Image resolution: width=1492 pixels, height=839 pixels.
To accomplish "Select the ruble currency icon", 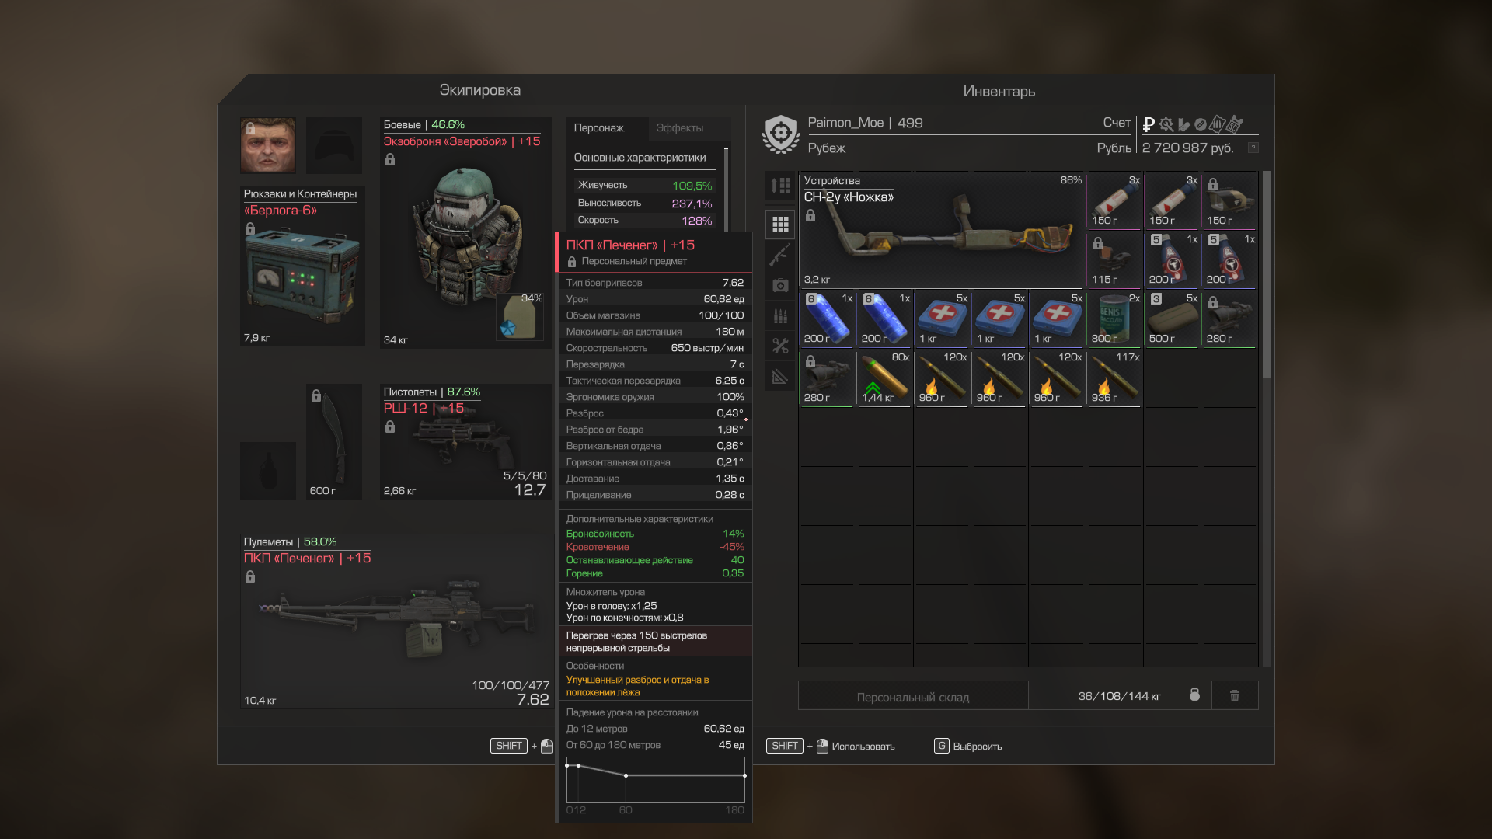I will pos(1148,124).
